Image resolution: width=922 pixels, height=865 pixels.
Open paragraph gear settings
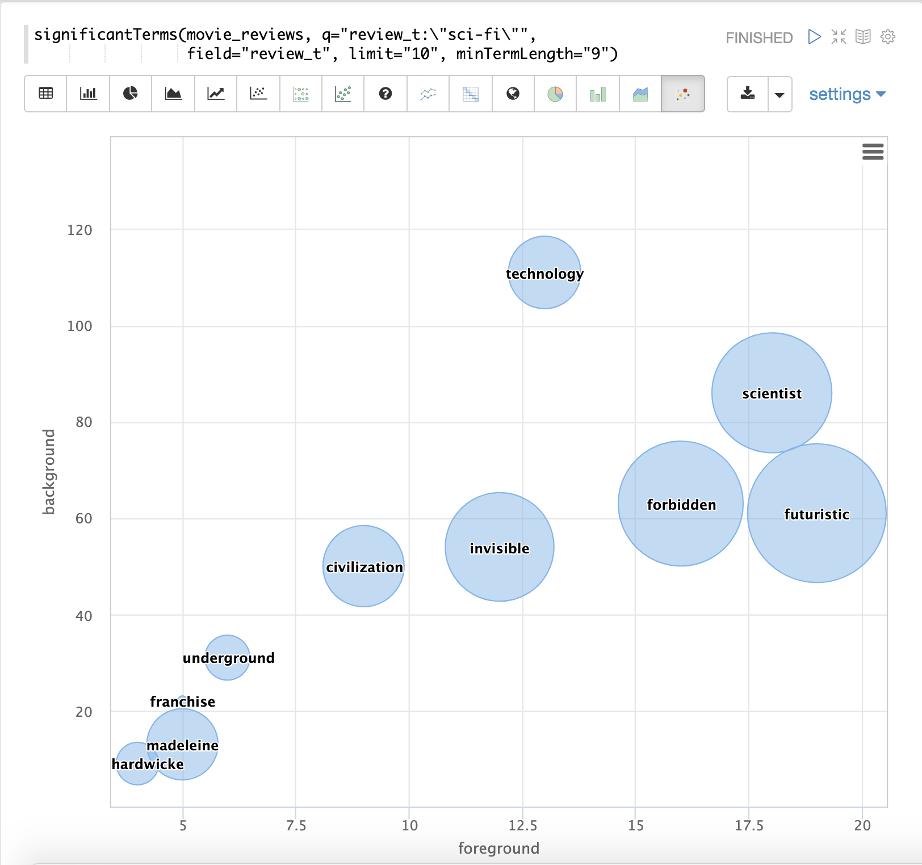[888, 37]
